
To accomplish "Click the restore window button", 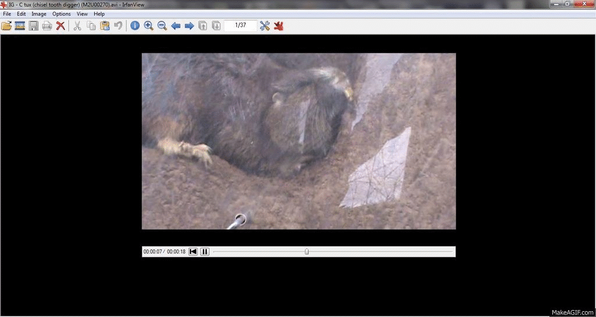I will pos(567,3).
